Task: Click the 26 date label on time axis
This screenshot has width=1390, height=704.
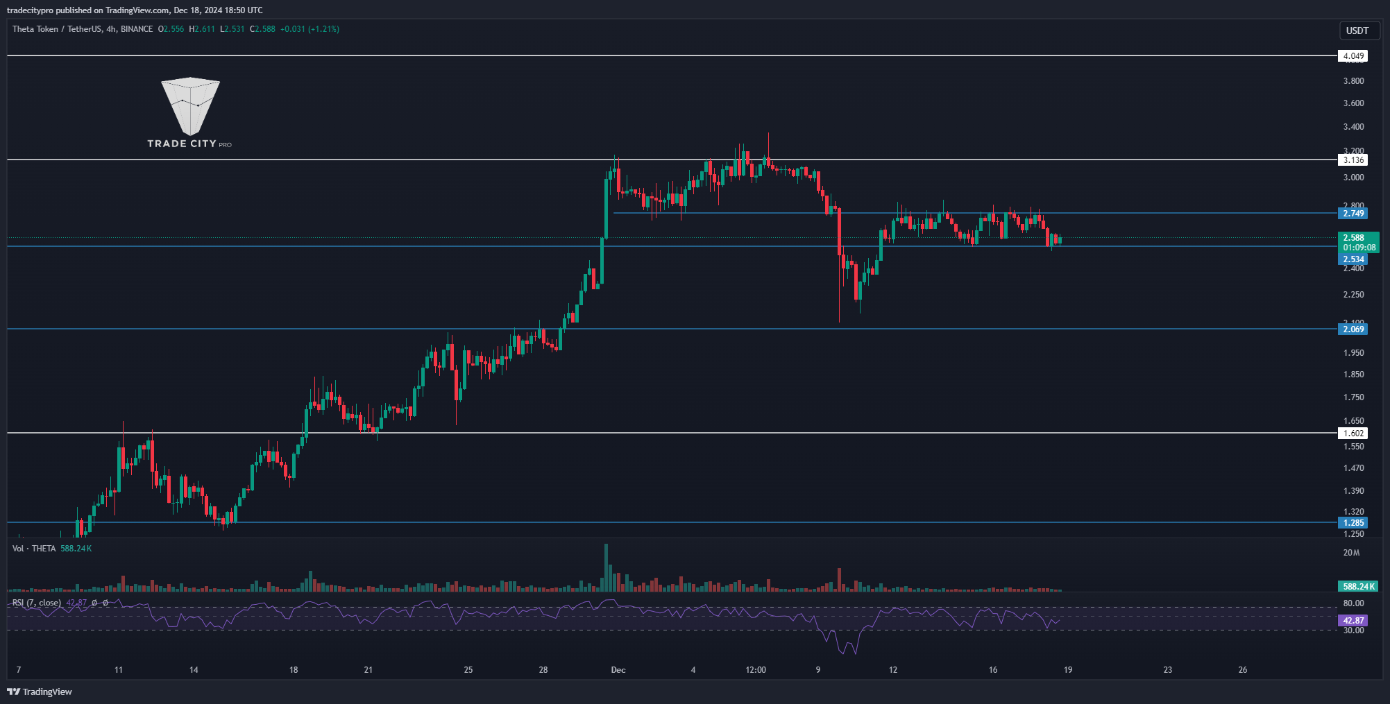Action: click(1243, 670)
